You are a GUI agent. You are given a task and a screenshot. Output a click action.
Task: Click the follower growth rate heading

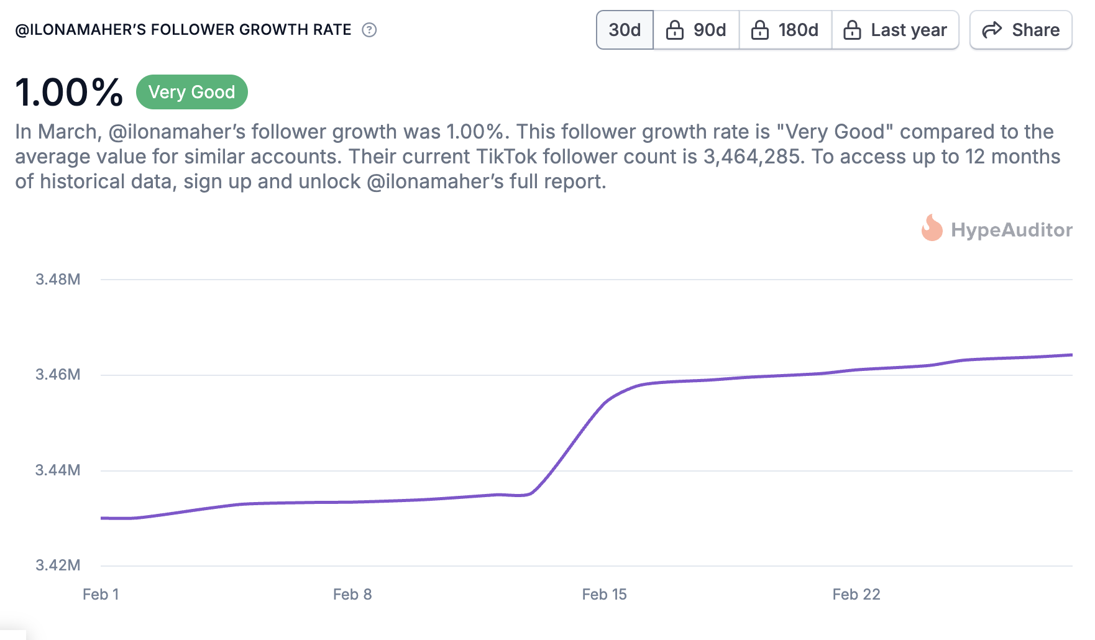tap(183, 30)
